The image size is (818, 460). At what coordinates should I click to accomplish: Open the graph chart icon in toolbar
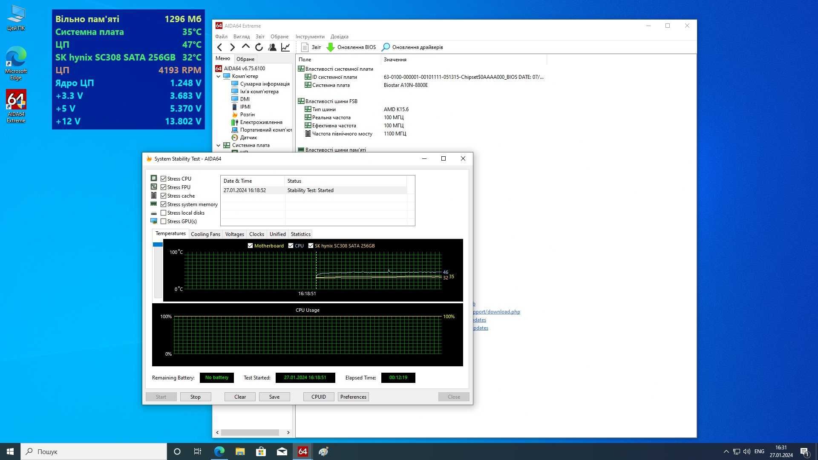[285, 47]
